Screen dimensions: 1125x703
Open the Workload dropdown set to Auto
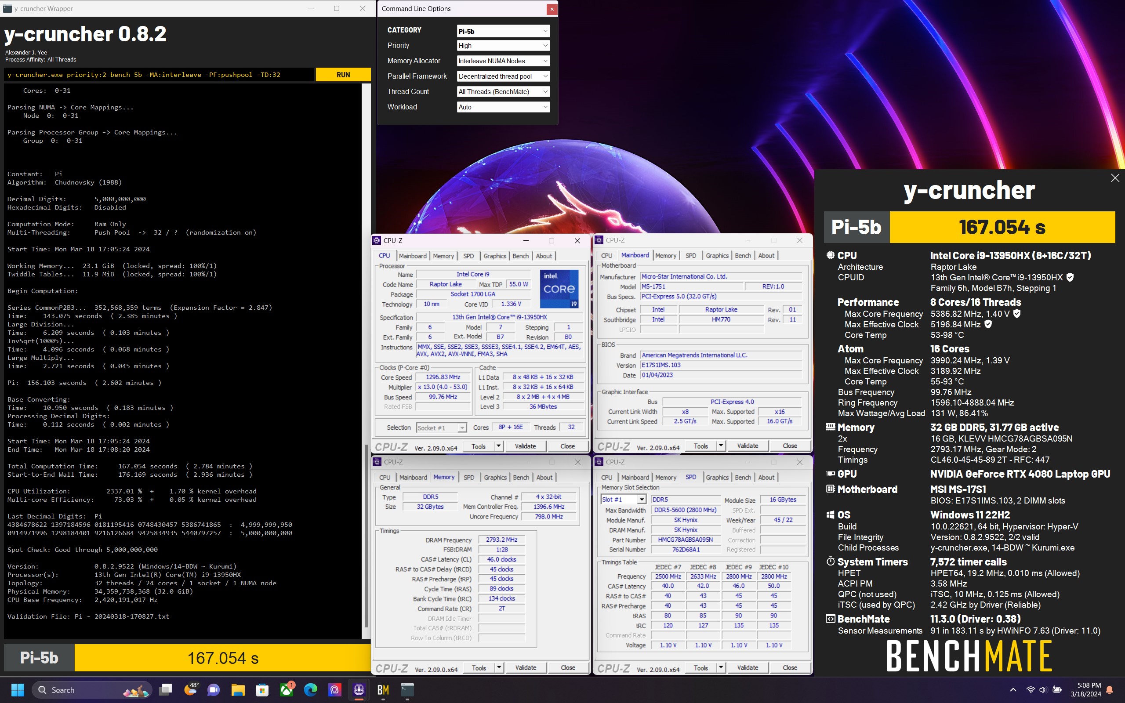point(503,107)
